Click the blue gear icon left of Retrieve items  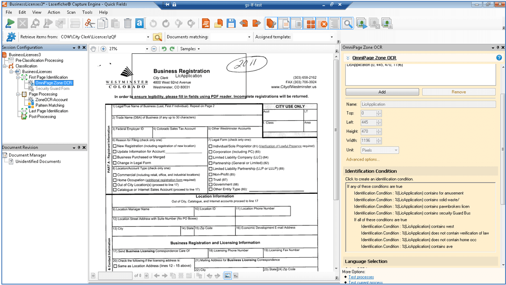11,37
